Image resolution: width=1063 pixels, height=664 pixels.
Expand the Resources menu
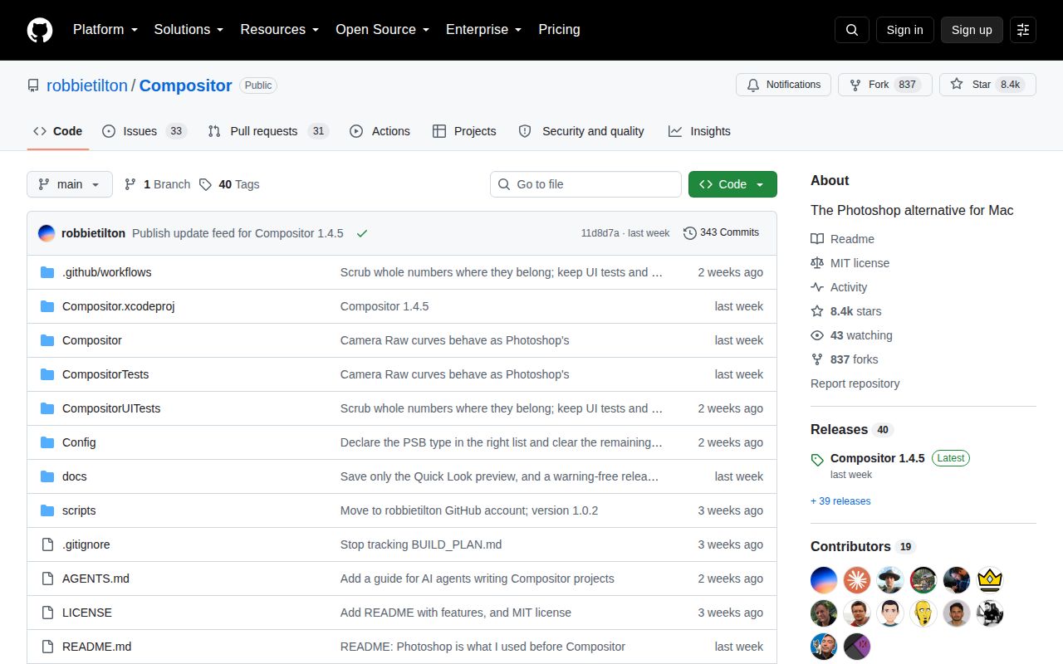pos(280,29)
